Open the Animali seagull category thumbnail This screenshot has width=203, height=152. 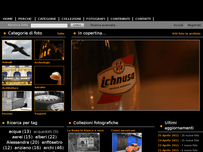coord(17,50)
